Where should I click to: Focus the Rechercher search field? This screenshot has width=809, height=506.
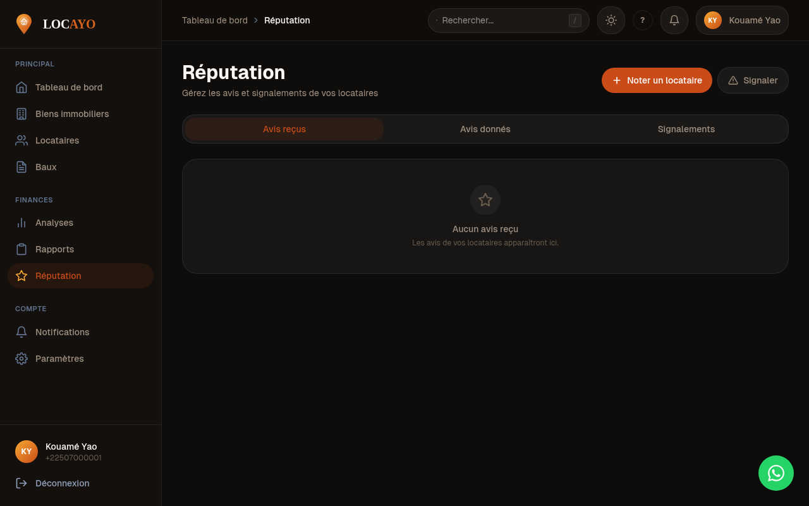502,20
